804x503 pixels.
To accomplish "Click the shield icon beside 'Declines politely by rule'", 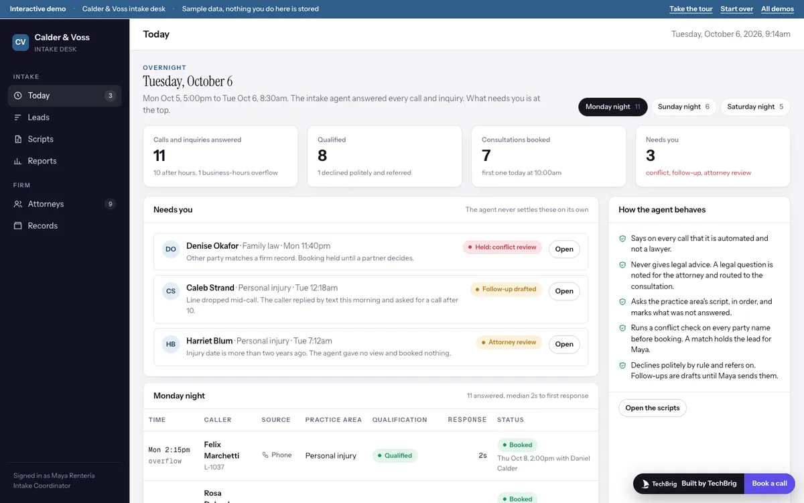I will click(622, 366).
